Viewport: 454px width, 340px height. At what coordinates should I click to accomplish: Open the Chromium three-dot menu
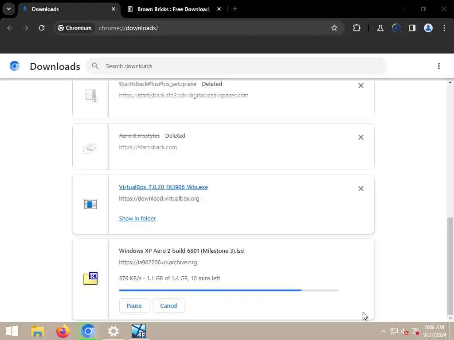coord(444,28)
